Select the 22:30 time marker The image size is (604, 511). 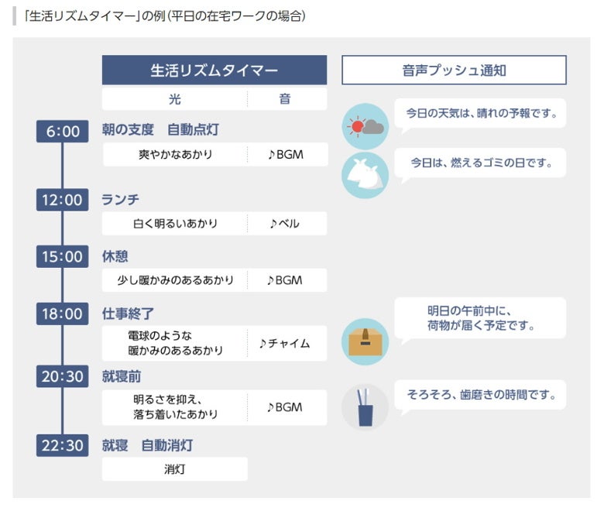63,445
